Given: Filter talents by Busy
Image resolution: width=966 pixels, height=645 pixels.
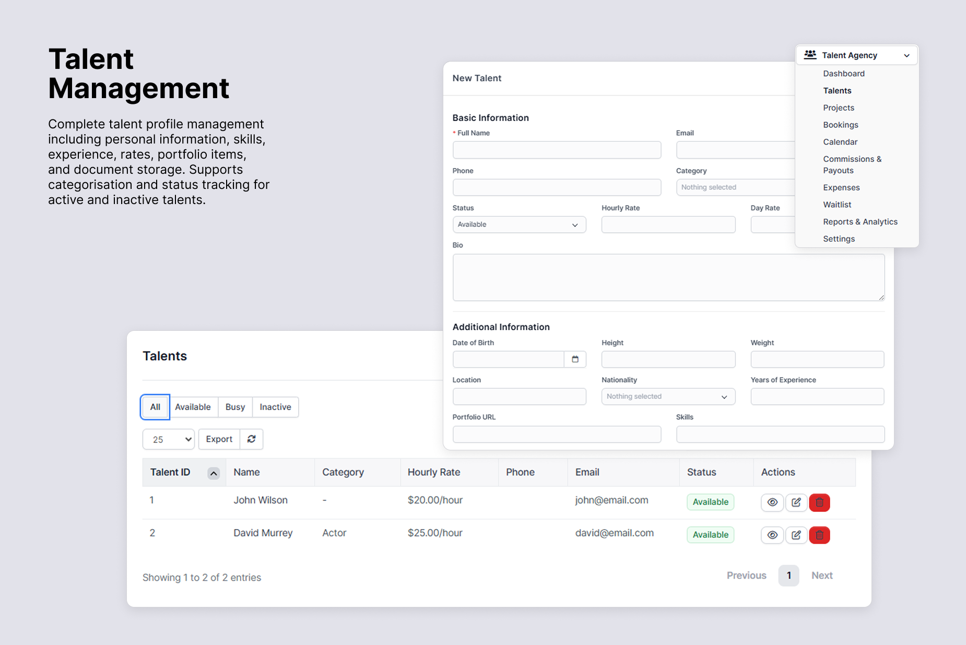Looking at the screenshot, I should click(x=235, y=407).
